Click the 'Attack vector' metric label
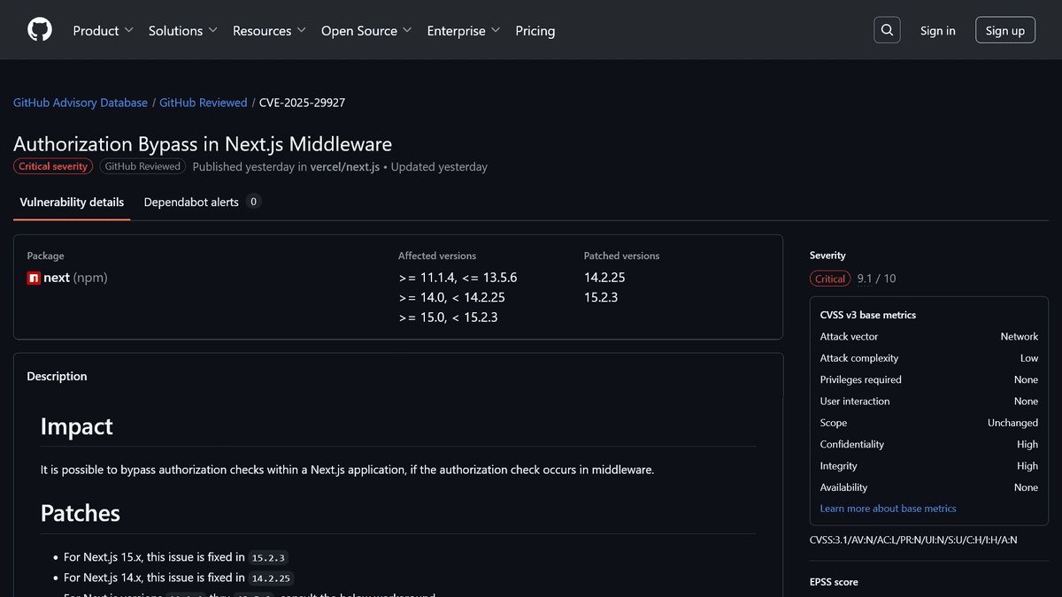 pos(850,336)
